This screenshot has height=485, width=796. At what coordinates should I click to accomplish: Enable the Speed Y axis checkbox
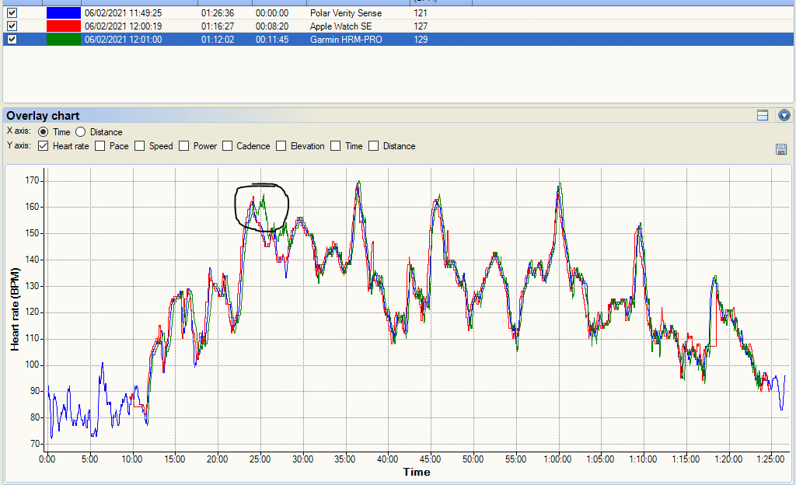140,146
